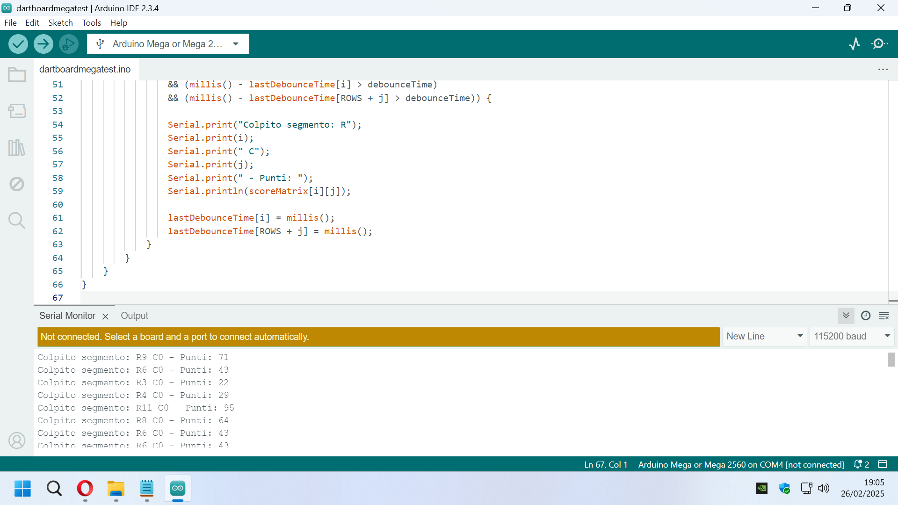The width and height of the screenshot is (898, 505).
Task: Expand the board selector dropdown
Action: point(236,44)
